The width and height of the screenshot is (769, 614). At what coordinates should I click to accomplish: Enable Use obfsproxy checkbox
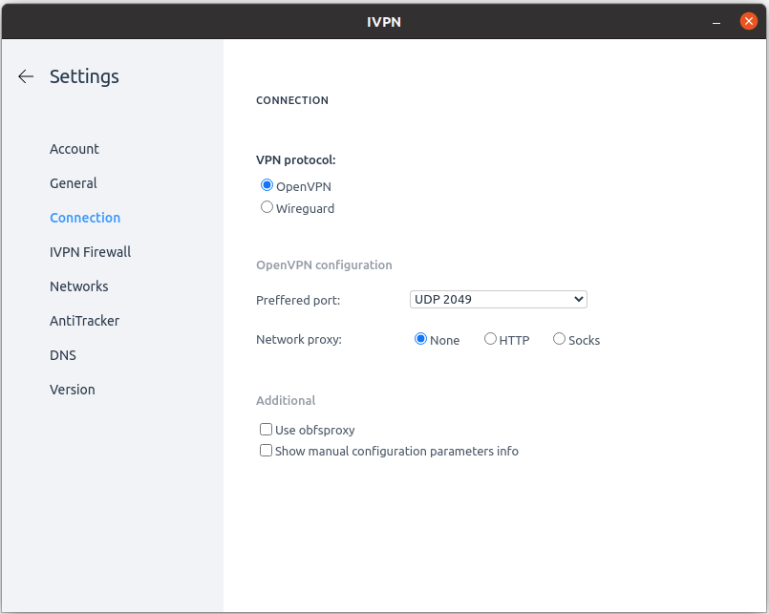coord(266,430)
